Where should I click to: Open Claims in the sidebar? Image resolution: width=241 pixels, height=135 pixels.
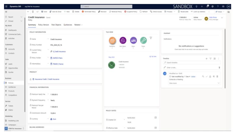click(x=11, y=110)
